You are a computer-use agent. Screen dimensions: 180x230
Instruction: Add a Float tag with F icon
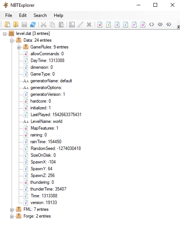tap(134, 24)
